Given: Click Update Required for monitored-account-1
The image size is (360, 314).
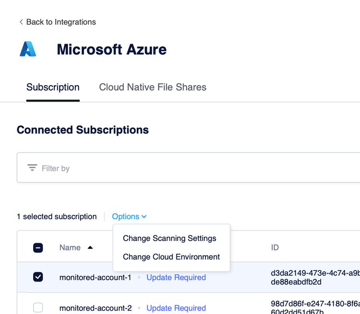Looking at the screenshot, I should (176, 277).
